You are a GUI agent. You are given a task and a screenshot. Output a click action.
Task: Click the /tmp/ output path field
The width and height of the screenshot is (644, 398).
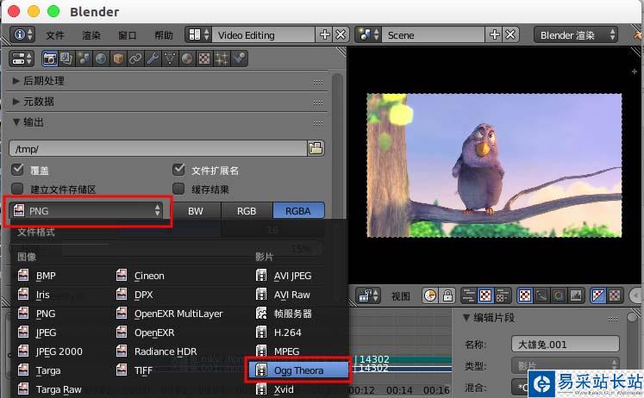[x=158, y=148]
